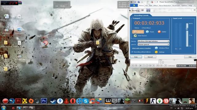
Task: Switch to the Home ribbon tab
Action: (x=141, y=5)
